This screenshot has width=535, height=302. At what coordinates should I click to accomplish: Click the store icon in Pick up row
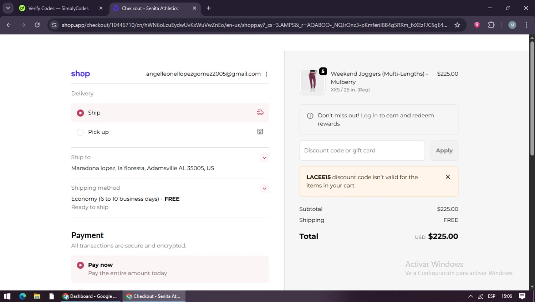(260, 132)
